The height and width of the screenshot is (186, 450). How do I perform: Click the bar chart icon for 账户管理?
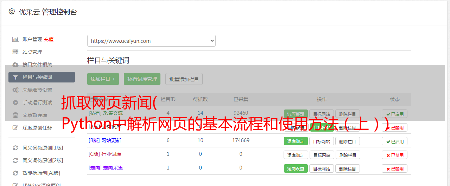point(15,39)
